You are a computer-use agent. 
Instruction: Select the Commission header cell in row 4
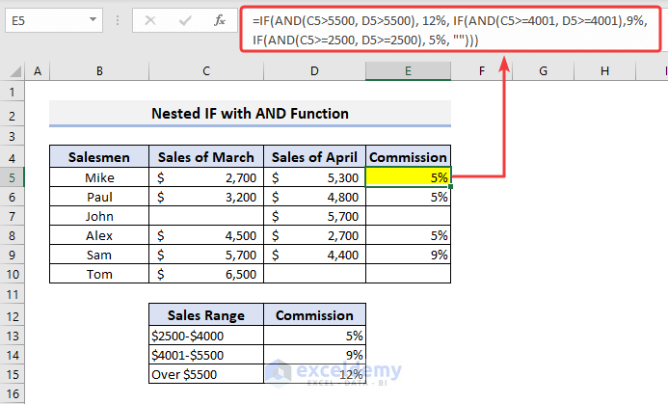[x=410, y=157]
